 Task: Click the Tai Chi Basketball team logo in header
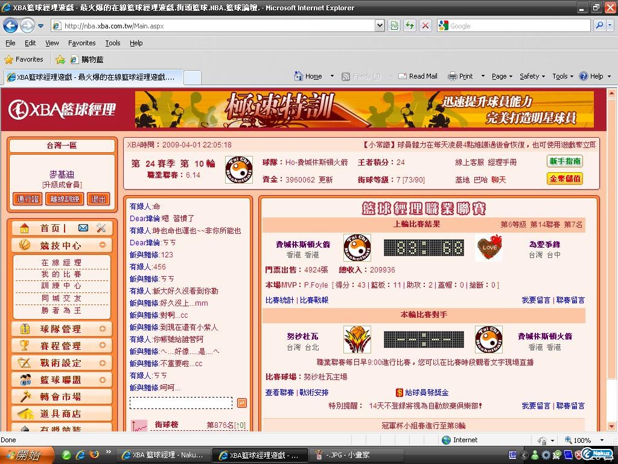(238, 170)
